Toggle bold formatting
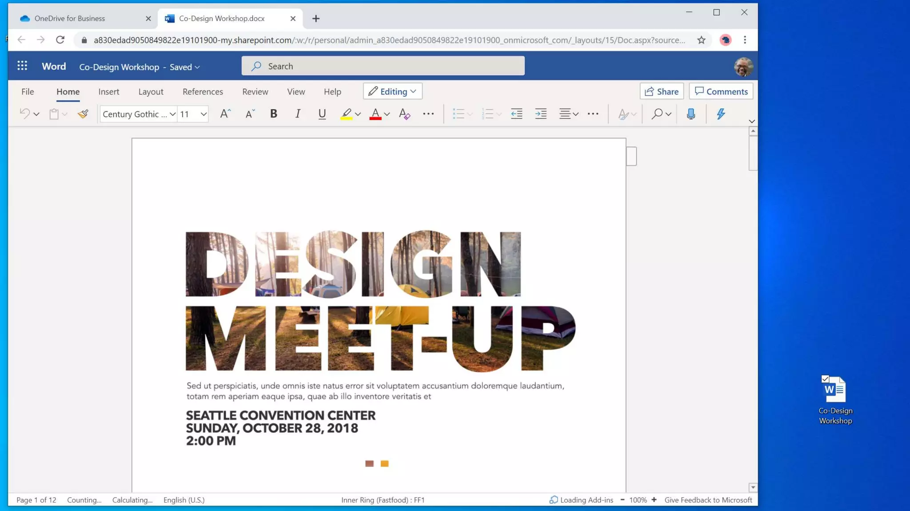910x511 pixels. click(274, 114)
